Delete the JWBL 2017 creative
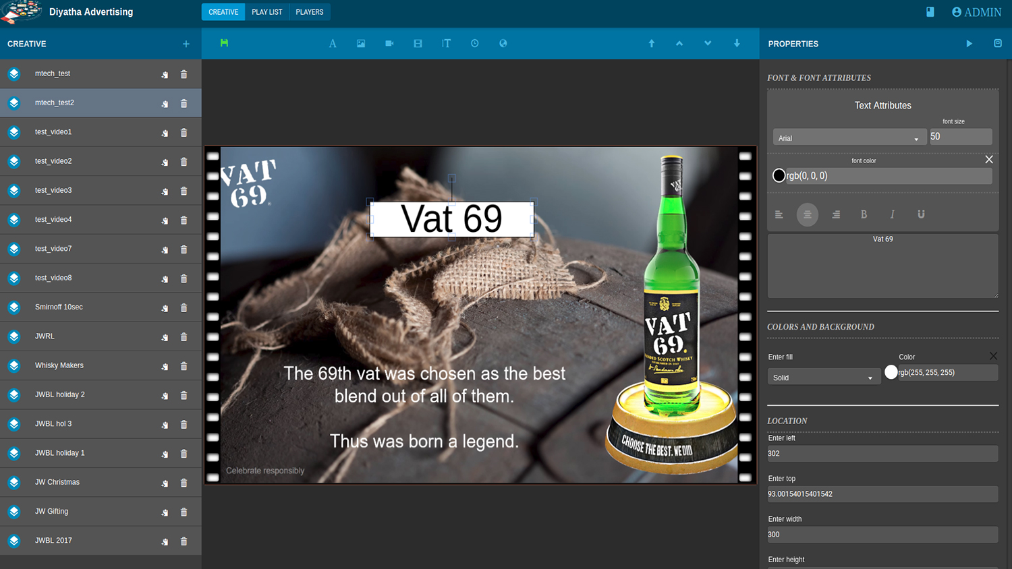This screenshot has height=569, width=1012. click(184, 541)
